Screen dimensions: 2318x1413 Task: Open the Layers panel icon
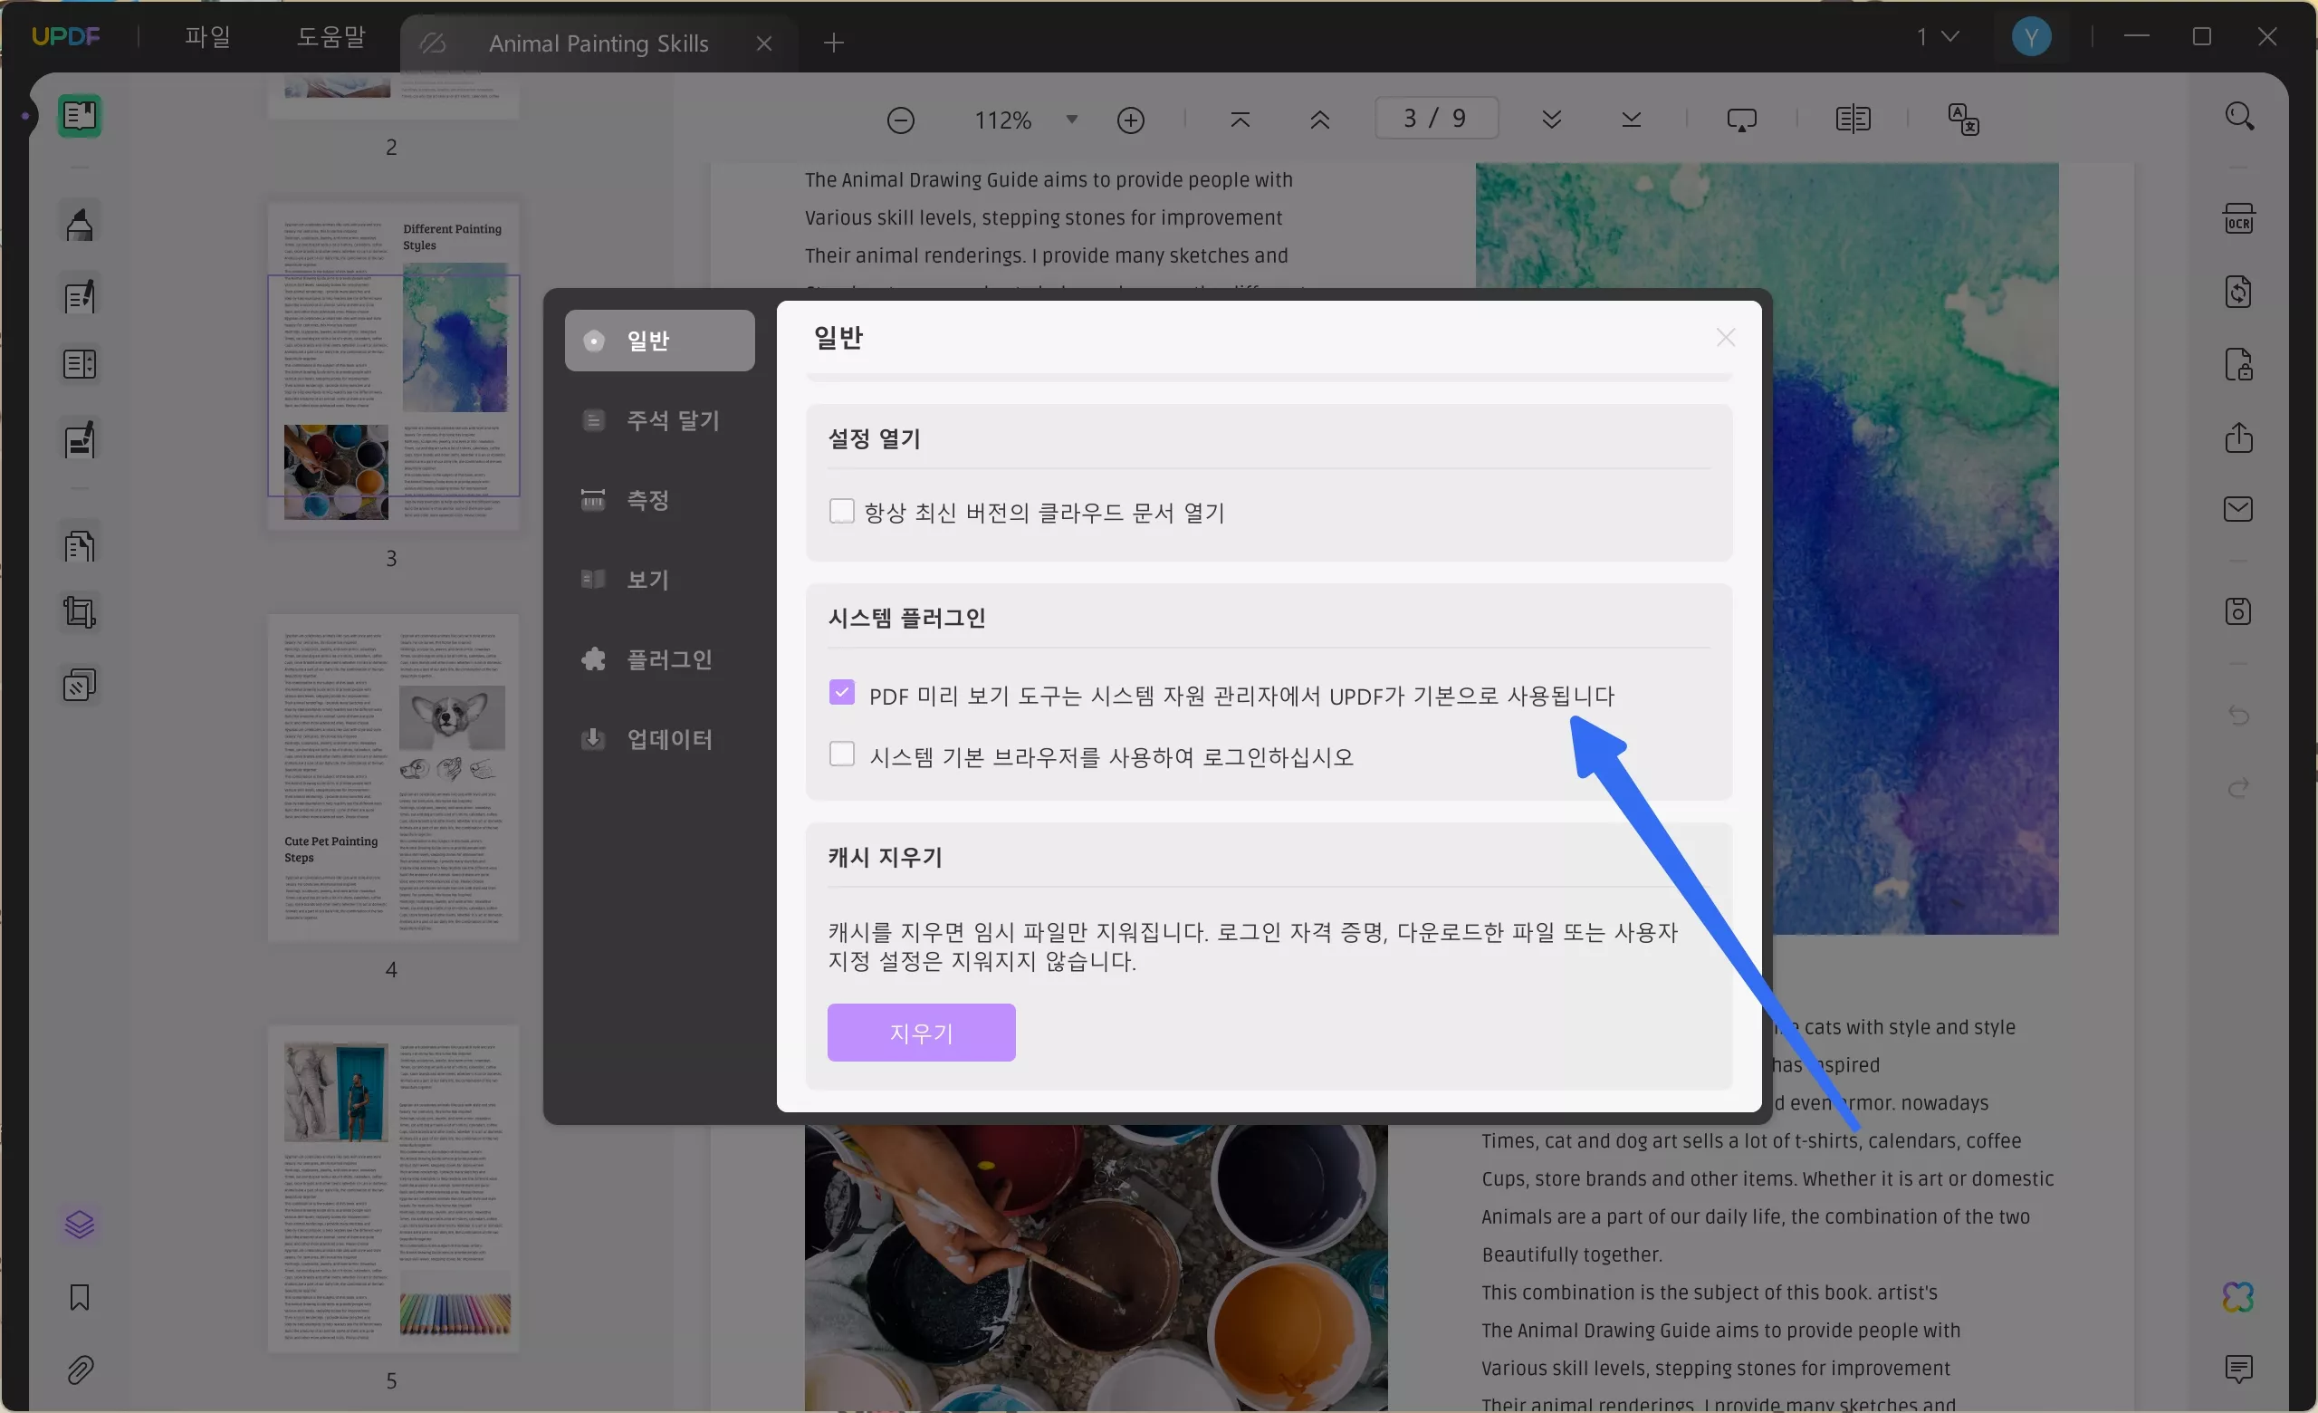80,1224
